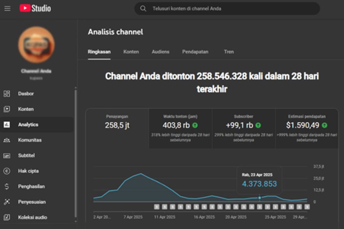
Task: Click green up arrow beside $1.590,49
Action: [325, 125]
